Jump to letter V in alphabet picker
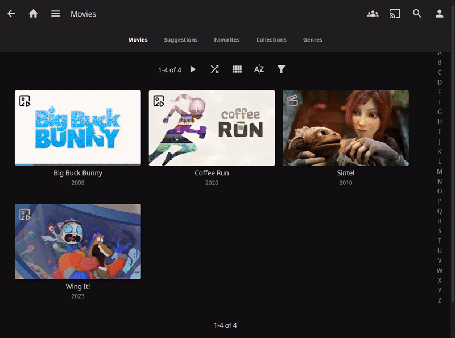 point(440,261)
